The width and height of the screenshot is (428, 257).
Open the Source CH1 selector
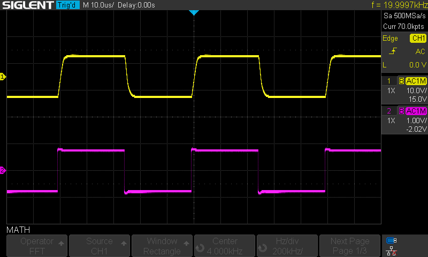coord(100,246)
